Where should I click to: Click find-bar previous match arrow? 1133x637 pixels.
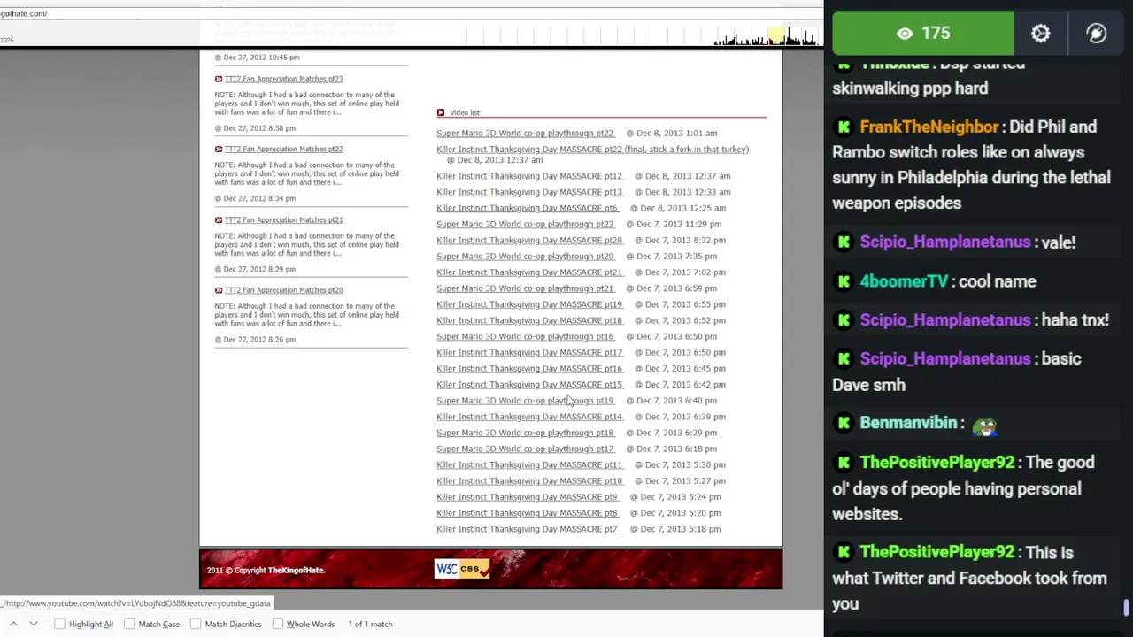(x=13, y=624)
